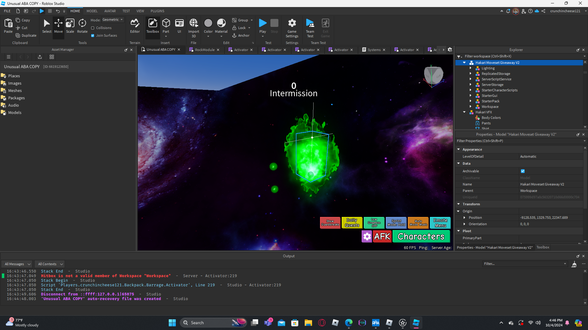Select ServerScriptService in Explorer

(x=496, y=79)
